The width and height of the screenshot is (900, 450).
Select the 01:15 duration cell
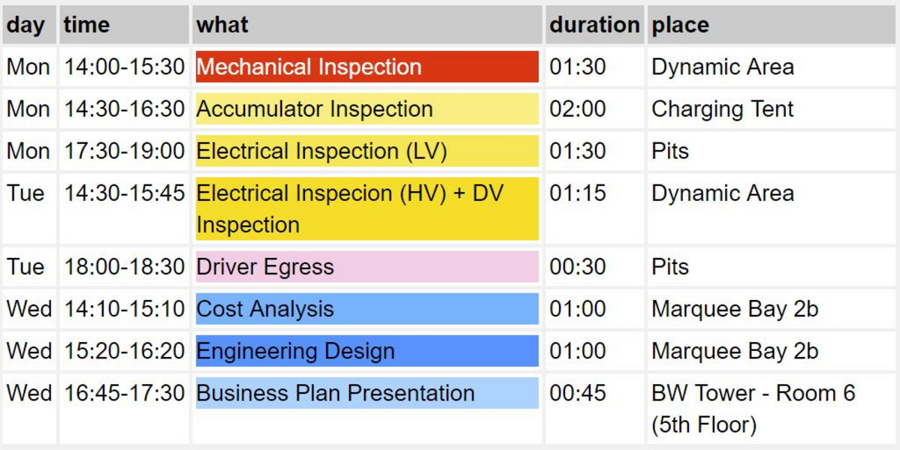(x=578, y=193)
